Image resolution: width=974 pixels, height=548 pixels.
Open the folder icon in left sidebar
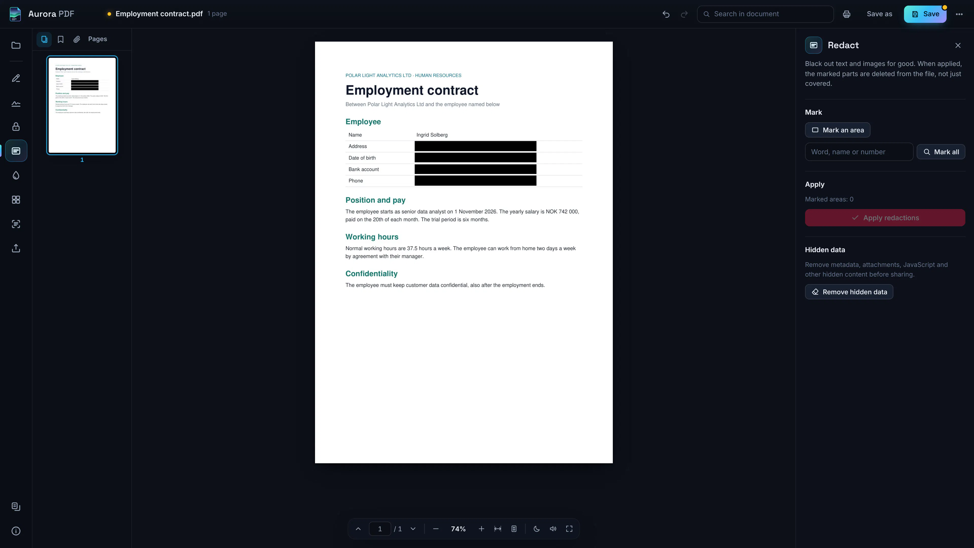(16, 45)
